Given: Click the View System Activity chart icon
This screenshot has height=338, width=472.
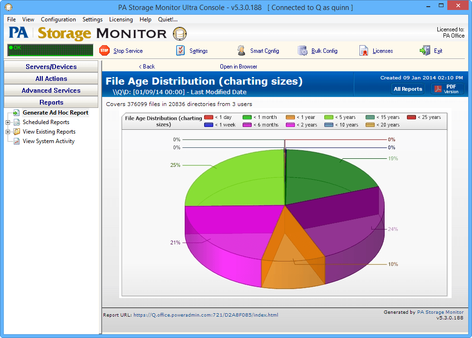Looking at the screenshot, I should pos(17,141).
